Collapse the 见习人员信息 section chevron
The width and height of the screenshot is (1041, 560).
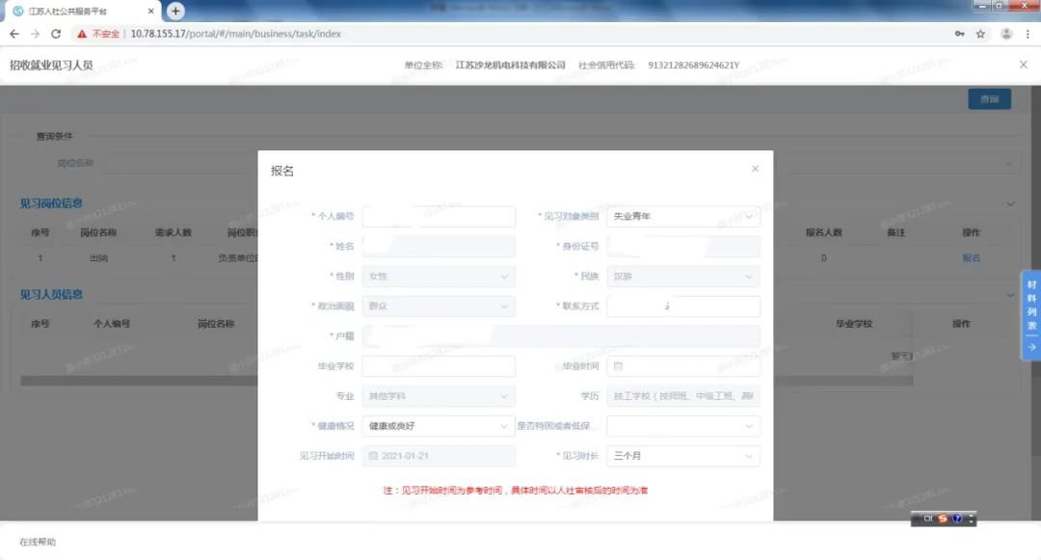coord(1010,295)
